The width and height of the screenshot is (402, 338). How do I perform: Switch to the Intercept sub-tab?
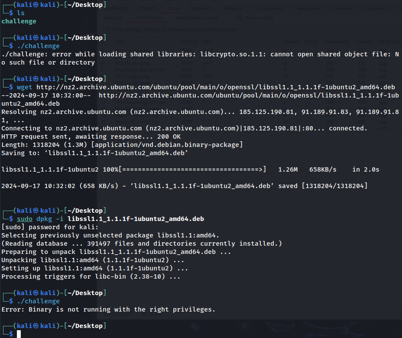click(113, 18)
